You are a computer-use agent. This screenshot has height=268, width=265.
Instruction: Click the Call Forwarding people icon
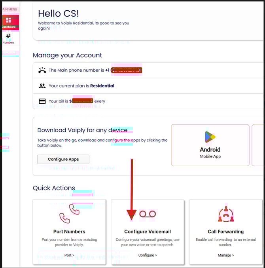coord(226,214)
